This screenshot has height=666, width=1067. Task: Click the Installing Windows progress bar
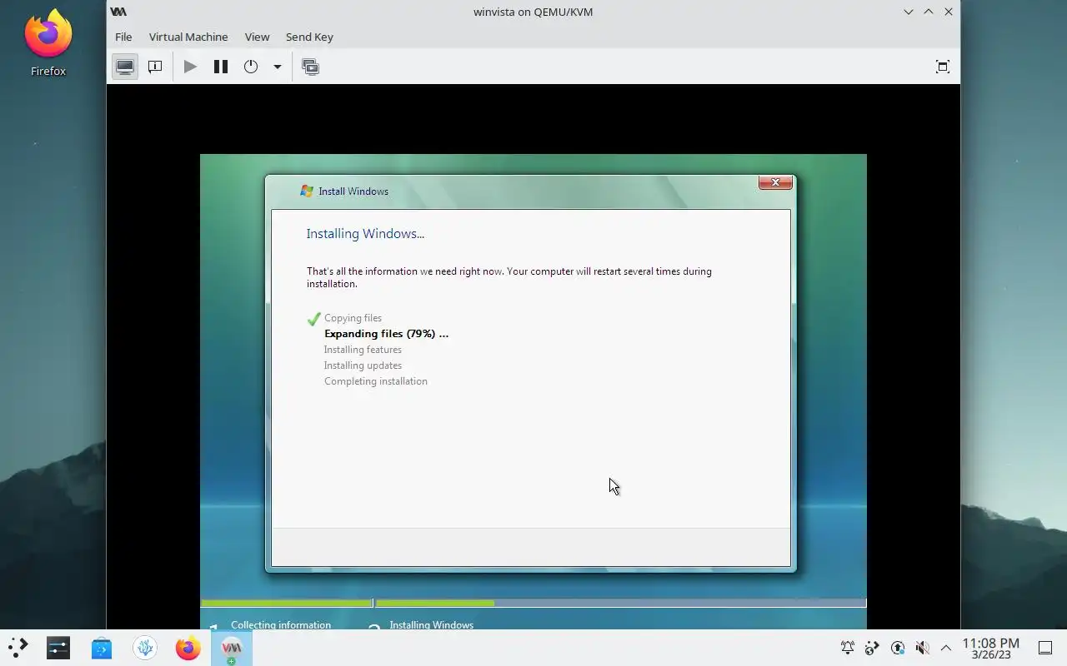[x=620, y=603]
